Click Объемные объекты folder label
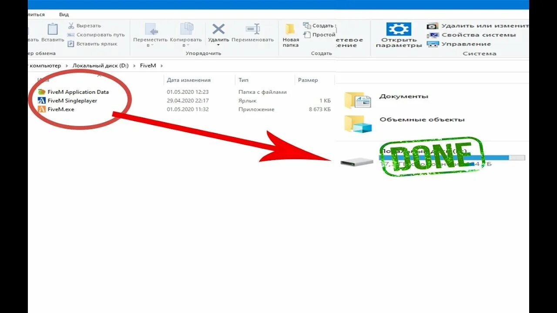557x313 pixels. 422,119
